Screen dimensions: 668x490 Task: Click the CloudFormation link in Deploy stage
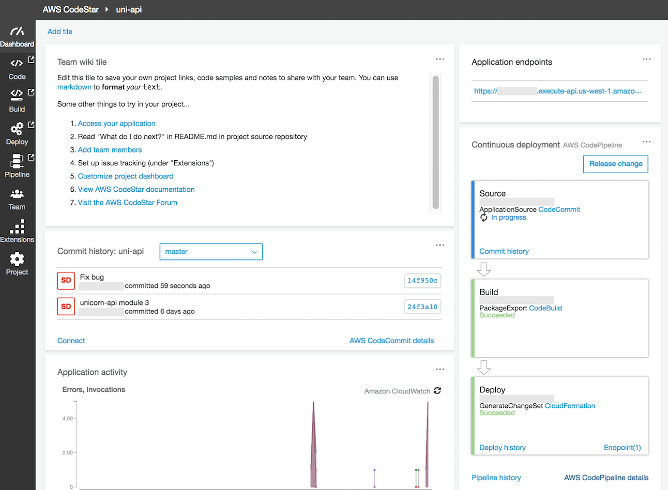click(570, 406)
